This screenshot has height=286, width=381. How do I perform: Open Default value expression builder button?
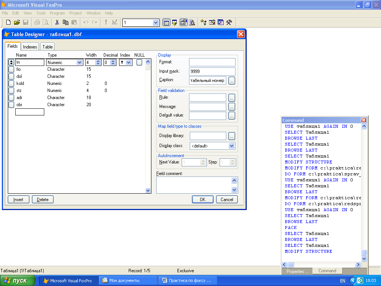[x=231, y=115]
